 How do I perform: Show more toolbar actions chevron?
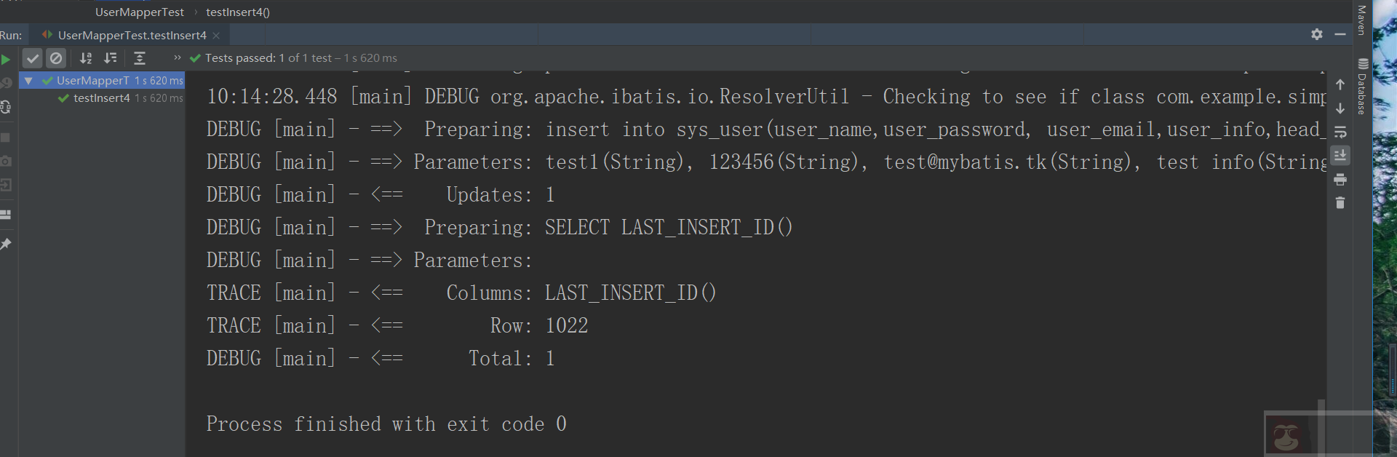coord(177,57)
